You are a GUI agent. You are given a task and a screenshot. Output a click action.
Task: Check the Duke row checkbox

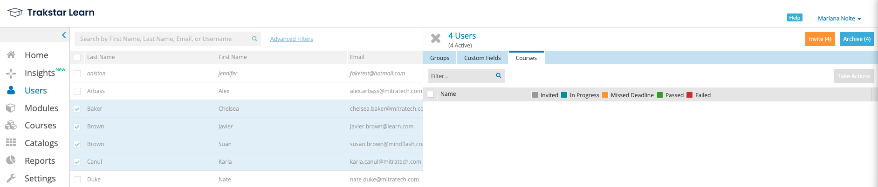(77, 180)
